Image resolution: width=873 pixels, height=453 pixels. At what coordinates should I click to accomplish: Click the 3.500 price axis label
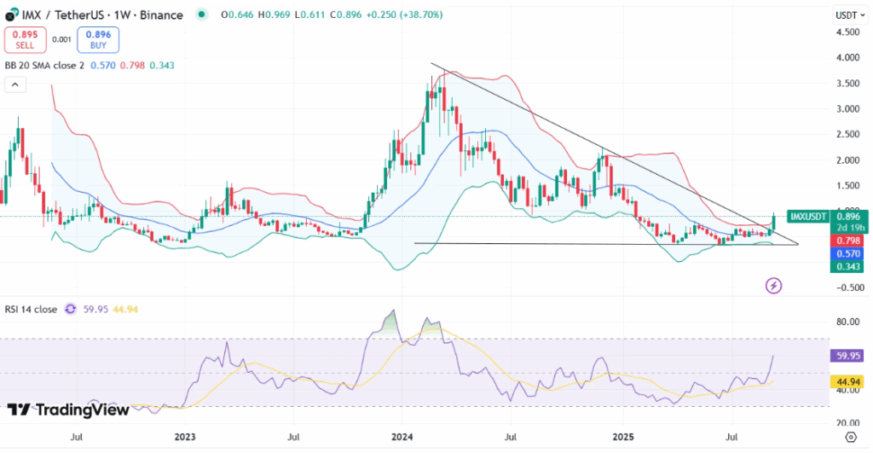pyautogui.click(x=847, y=84)
